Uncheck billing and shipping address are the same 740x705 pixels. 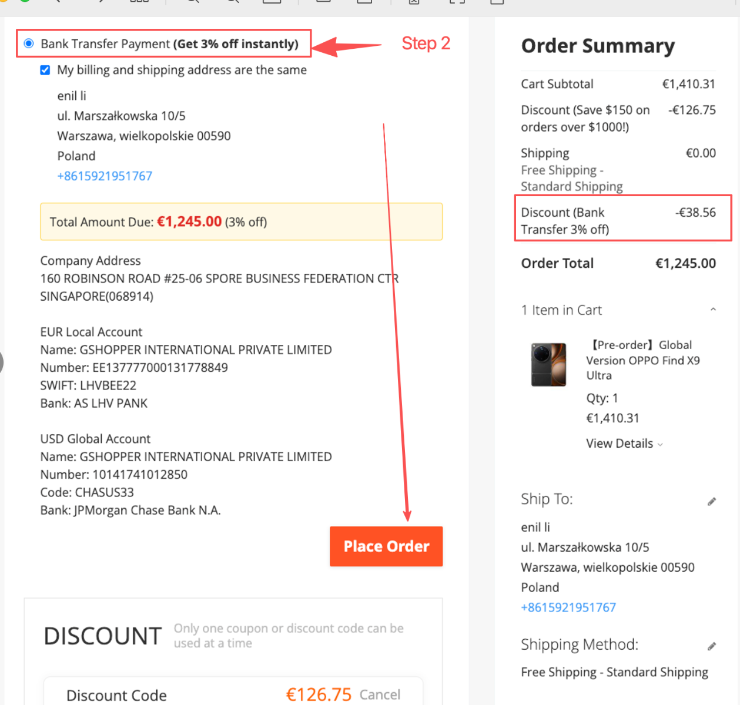pos(45,70)
